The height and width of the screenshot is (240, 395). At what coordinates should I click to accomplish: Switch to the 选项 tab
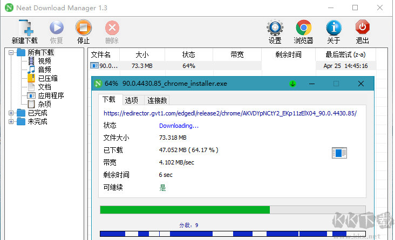coord(133,100)
